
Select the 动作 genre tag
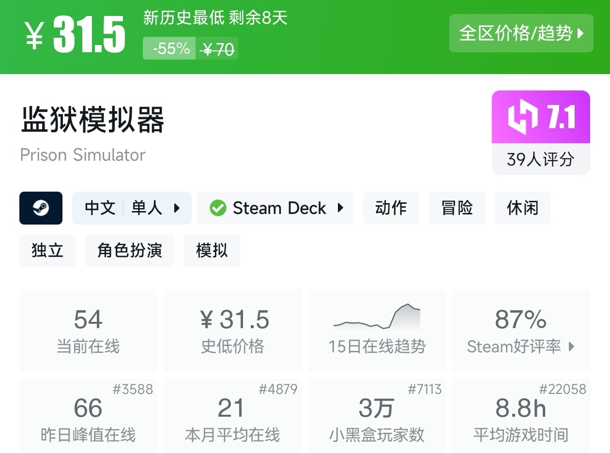coord(391,208)
